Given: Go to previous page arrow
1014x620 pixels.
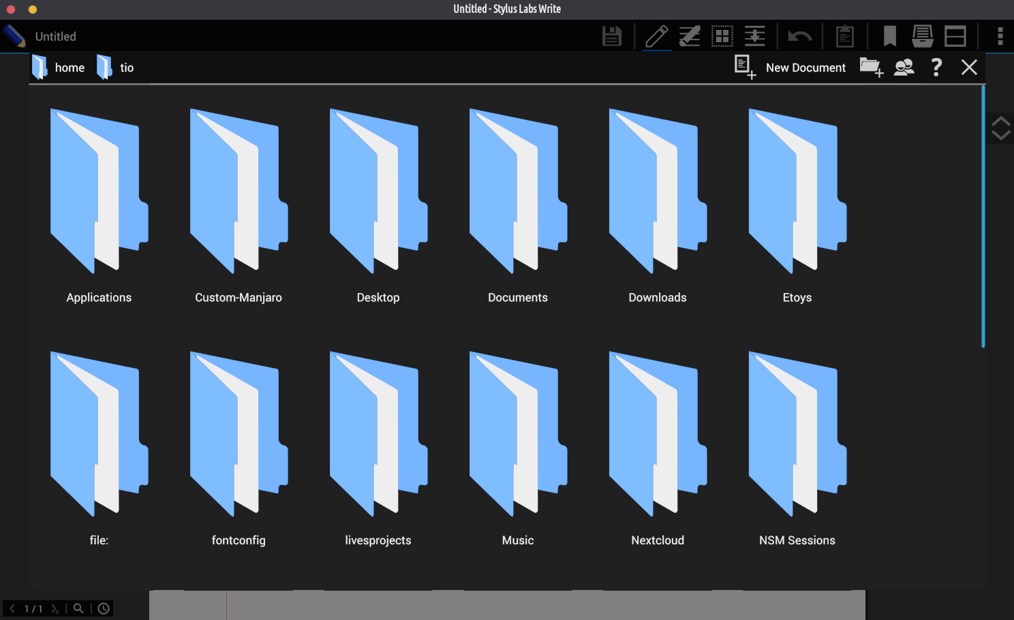Looking at the screenshot, I should pos(12,608).
